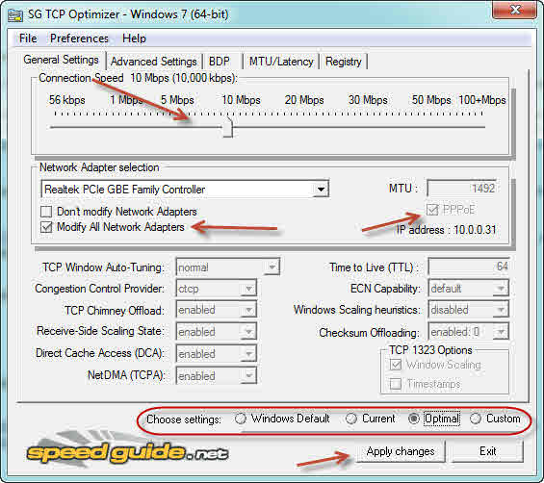Click the 100+Mbps speed label
Viewport: 544px width, 483px height.
[482, 100]
